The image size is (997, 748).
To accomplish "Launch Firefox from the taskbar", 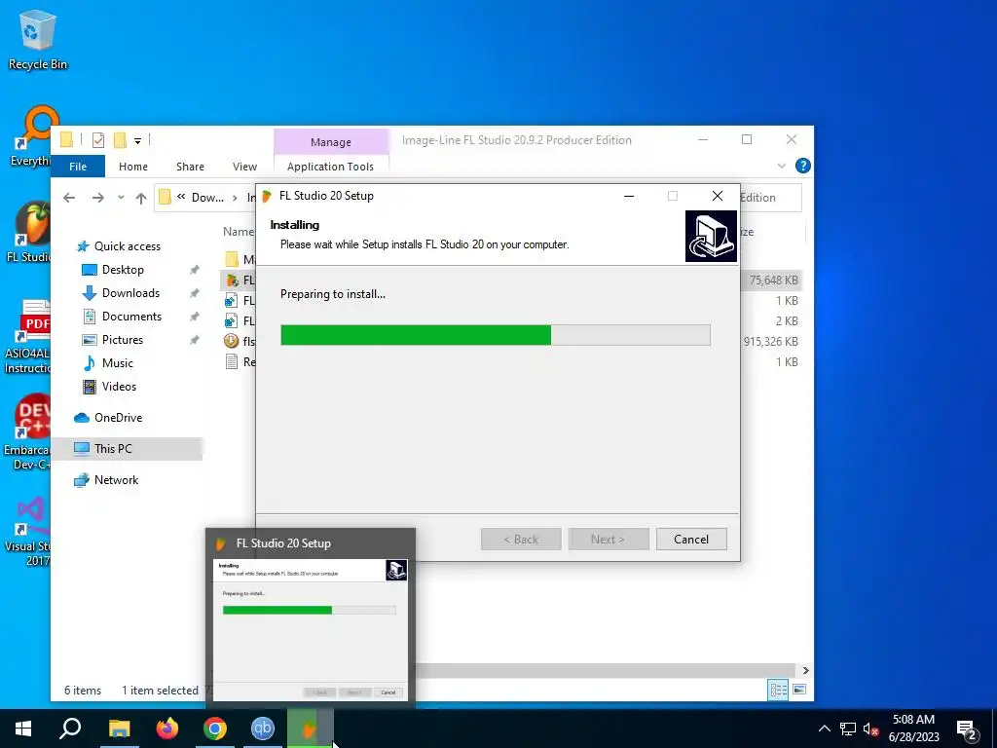I will pyautogui.click(x=167, y=729).
